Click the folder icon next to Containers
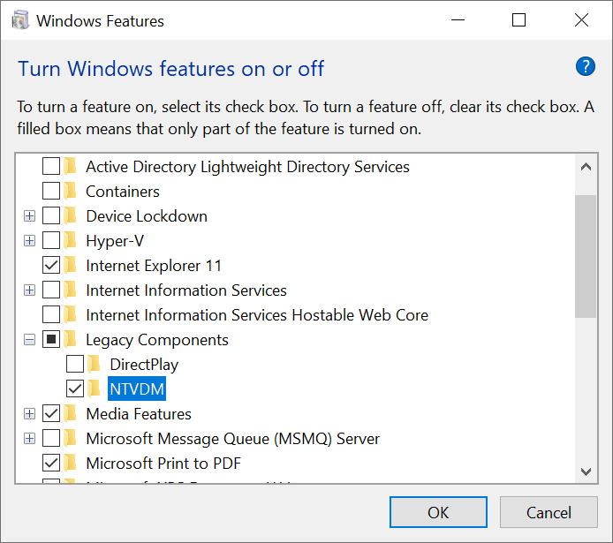The height and width of the screenshot is (543, 613). click(x=71, y=192)
